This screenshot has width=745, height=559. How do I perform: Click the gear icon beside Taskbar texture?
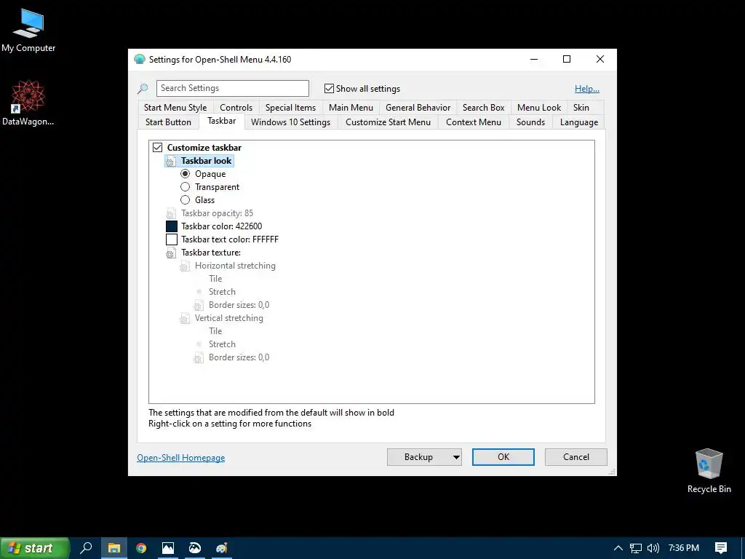[x=171, y=253]
